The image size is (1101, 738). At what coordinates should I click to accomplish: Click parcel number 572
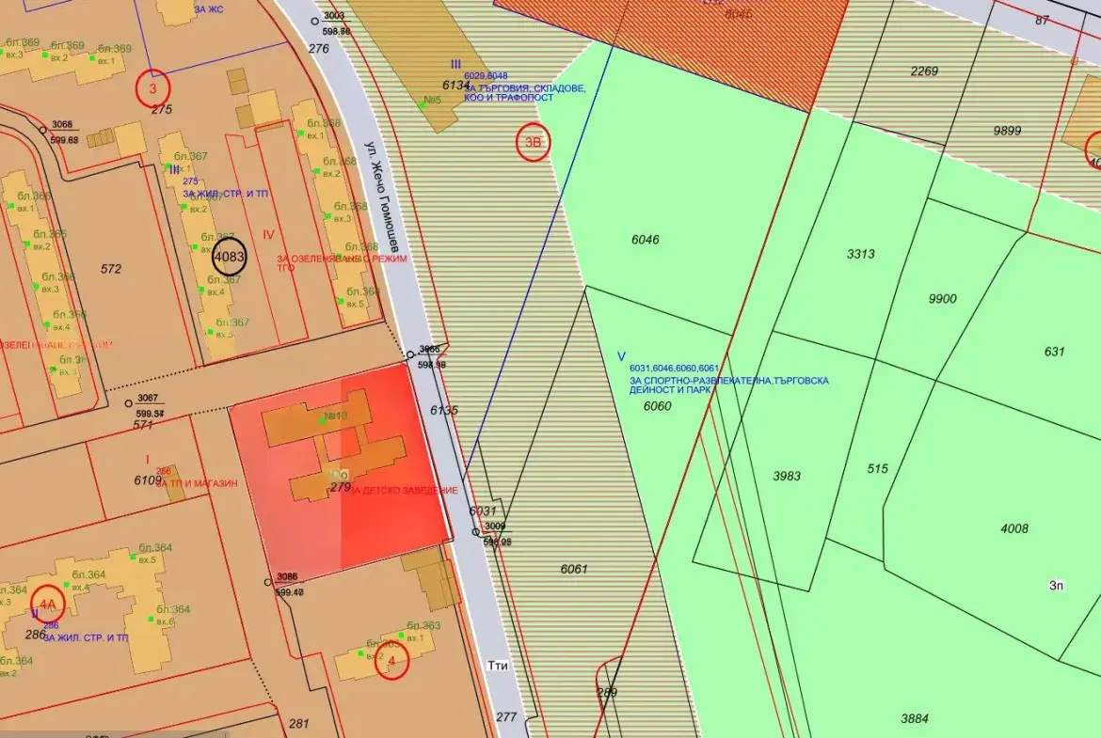[x=111, y=269]
